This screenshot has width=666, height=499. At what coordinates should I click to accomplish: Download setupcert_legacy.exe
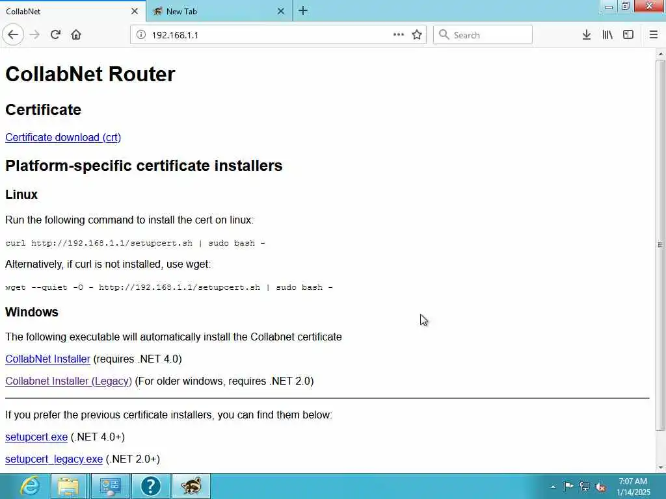54,459
